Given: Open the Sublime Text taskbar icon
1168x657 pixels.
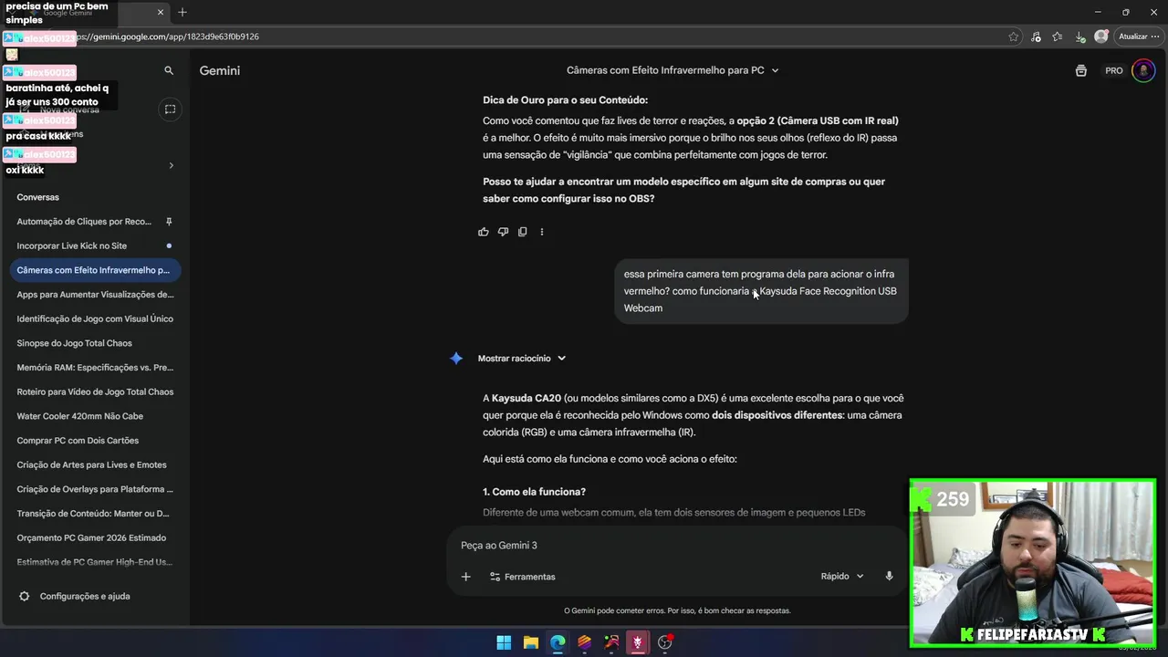Looking at the screenshot, I should pos(584,642).
